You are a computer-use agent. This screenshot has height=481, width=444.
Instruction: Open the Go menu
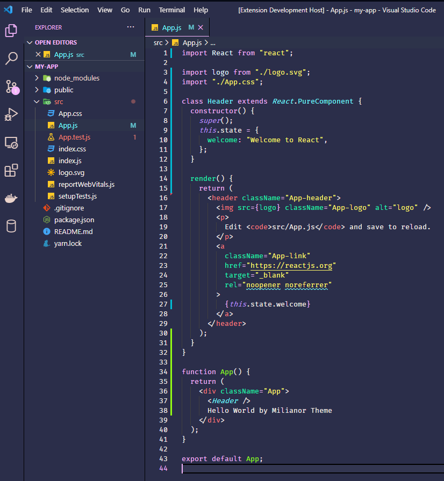click(125, 10)
